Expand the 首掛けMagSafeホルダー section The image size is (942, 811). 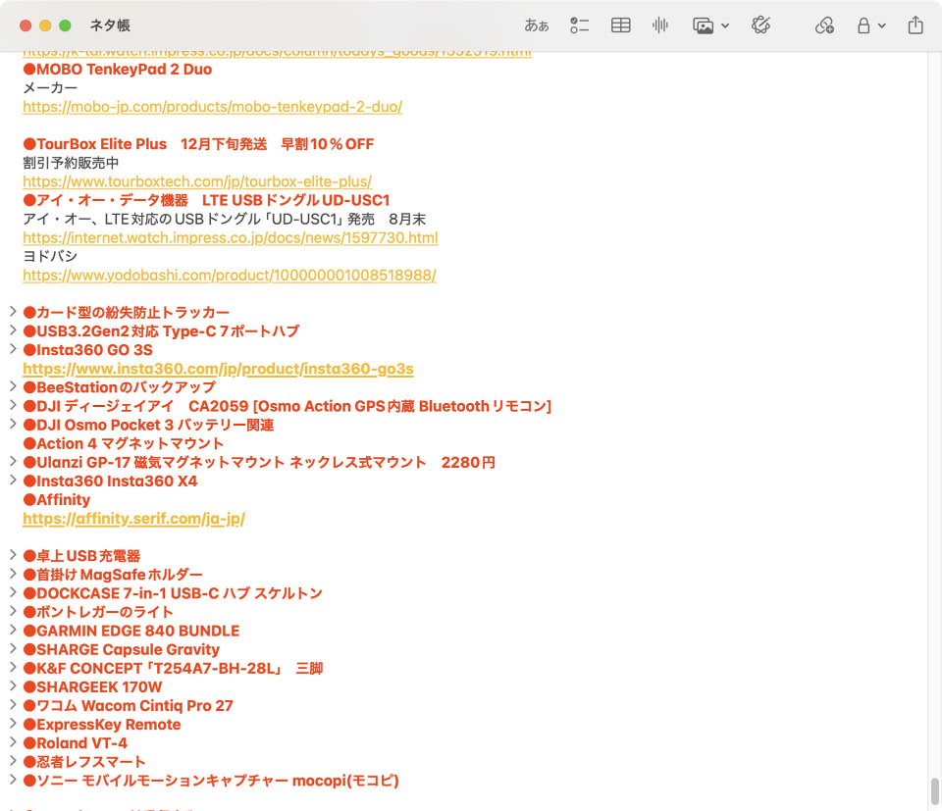13,574
